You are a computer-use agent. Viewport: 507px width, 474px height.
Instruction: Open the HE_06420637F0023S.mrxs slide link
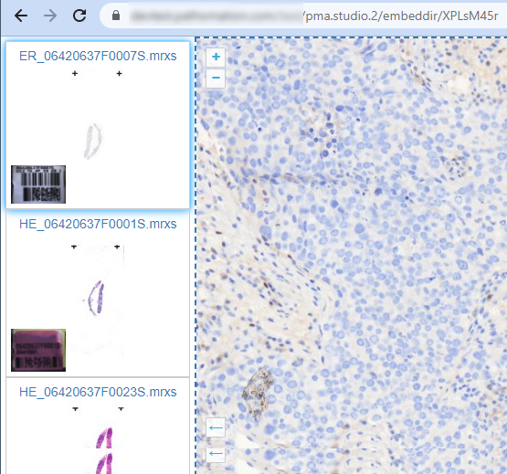[x=98, y=392]
